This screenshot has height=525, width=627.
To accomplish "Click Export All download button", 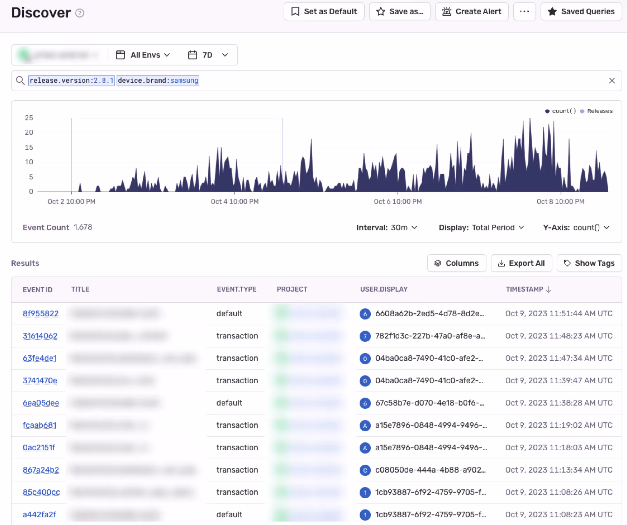I will (521, 263).
